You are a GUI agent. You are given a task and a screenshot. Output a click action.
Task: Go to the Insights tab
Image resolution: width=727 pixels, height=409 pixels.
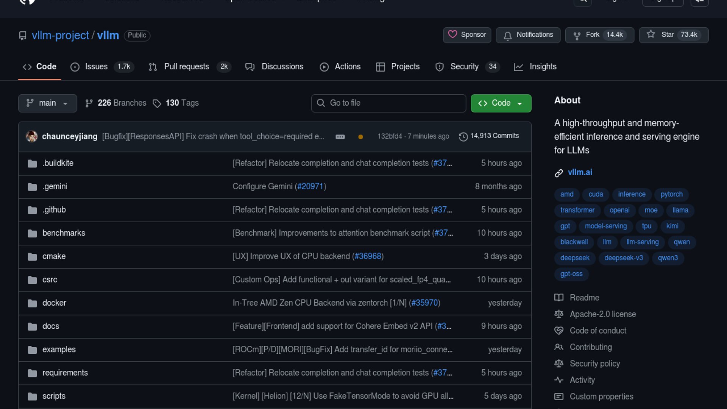(543, 67)
